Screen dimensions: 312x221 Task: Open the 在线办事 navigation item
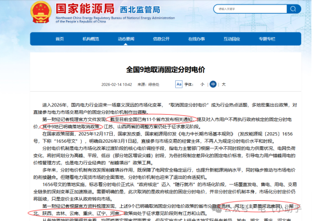click(197, 39)
